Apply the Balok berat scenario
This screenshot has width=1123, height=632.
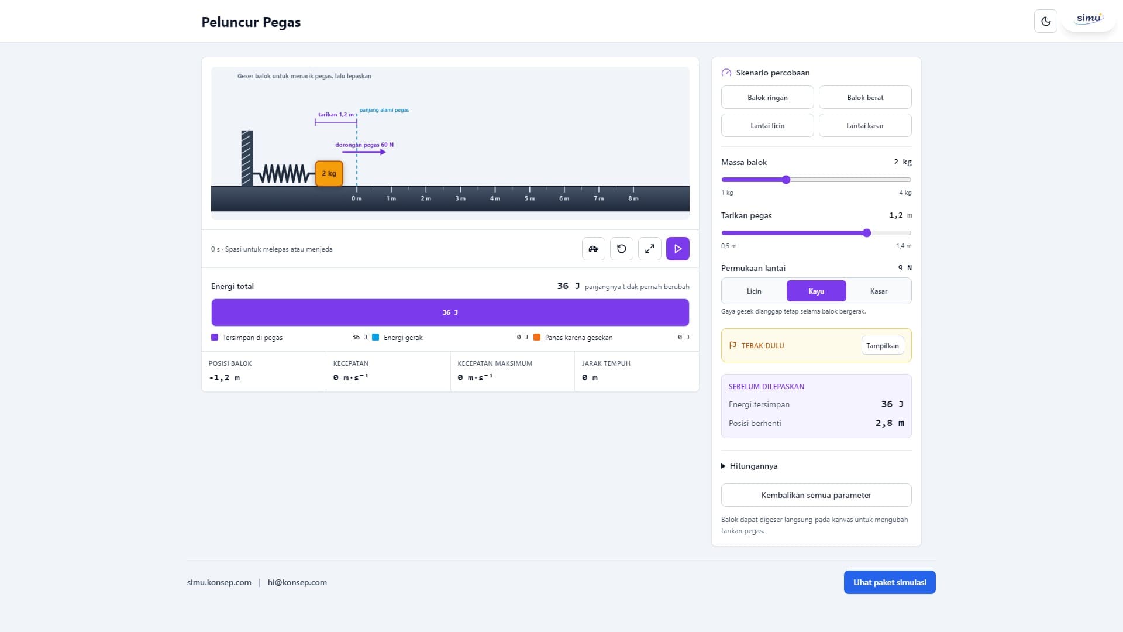865,97
